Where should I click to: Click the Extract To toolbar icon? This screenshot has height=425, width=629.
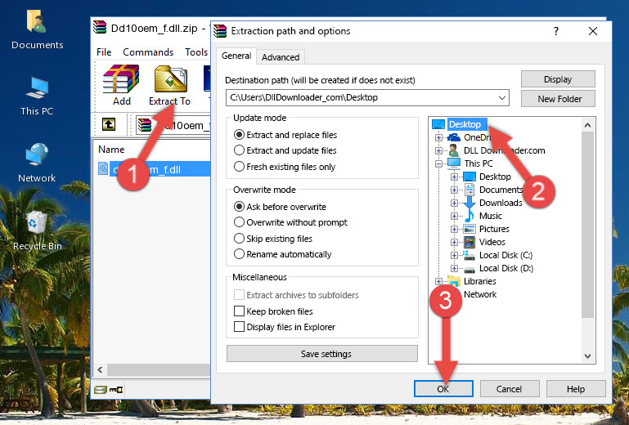tap(170, 85)
